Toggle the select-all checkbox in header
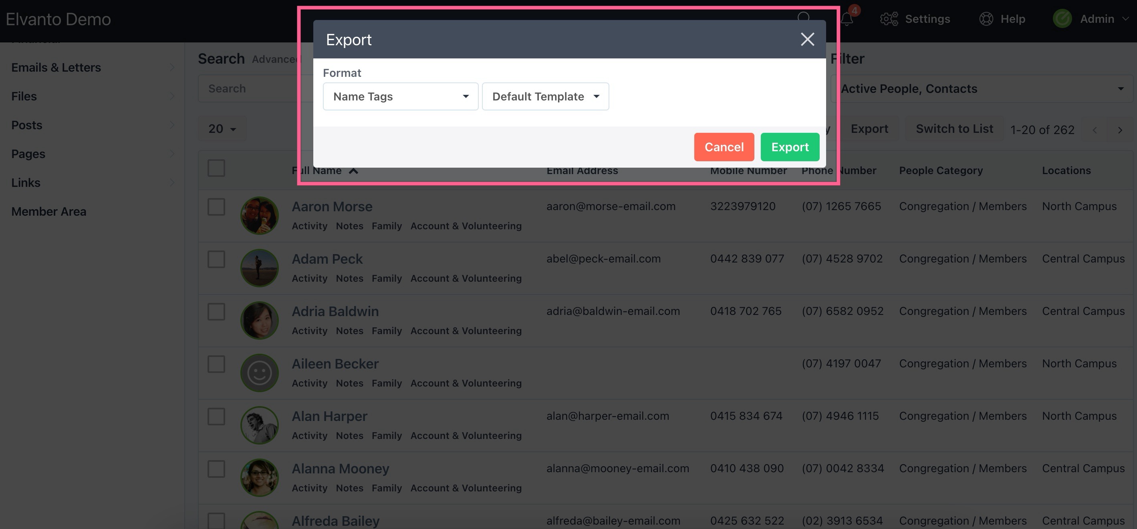 tap(216, 168)
